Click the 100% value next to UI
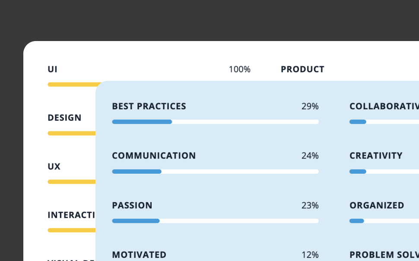The width and height of the screenshot is (419, 261). click(x=239, y=69)
